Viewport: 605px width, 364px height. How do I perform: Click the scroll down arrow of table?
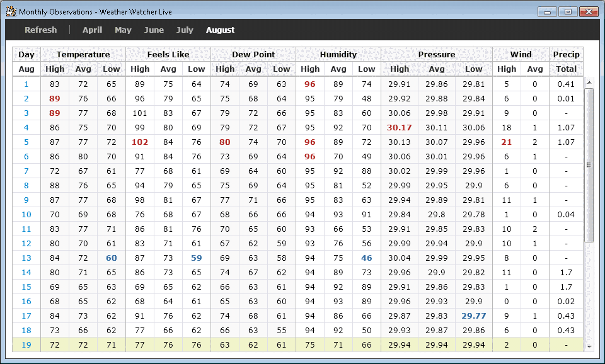589,346
